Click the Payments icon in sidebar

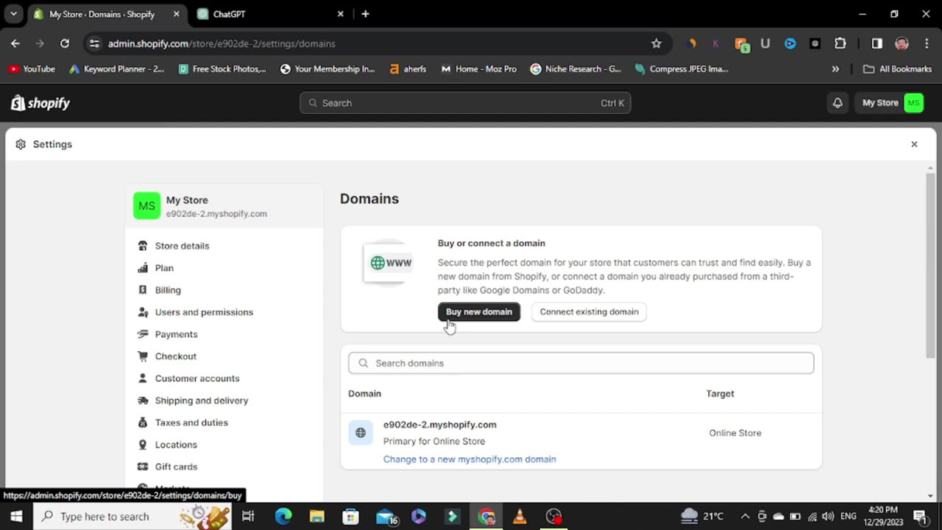click(143, 334)
